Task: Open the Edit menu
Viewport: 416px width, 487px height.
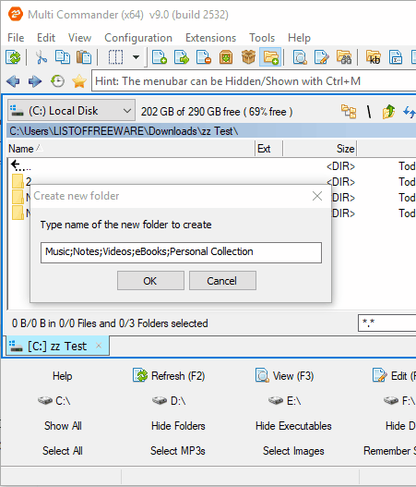Action: click(46, 38)
